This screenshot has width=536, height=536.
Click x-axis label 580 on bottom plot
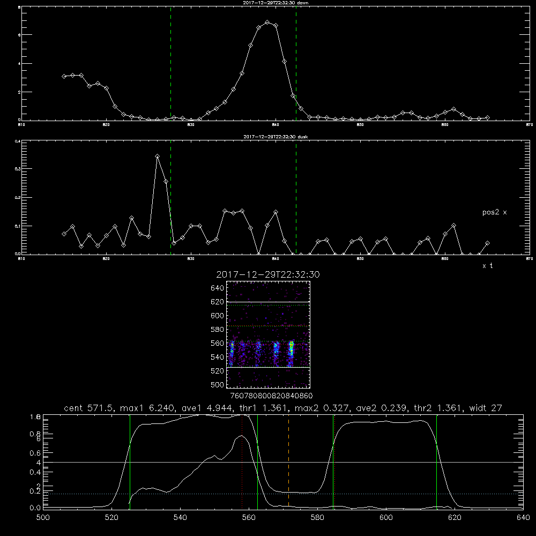pyautogui.click(x=317, y=518)
